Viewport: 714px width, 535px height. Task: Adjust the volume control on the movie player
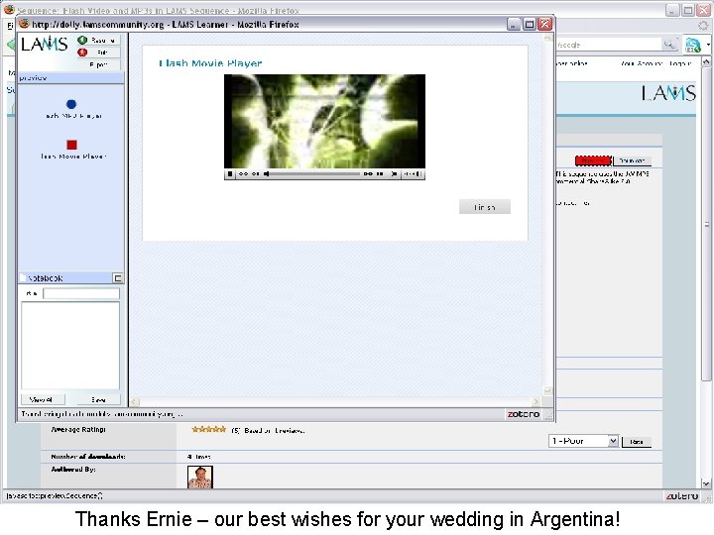[x=413, y=173]
